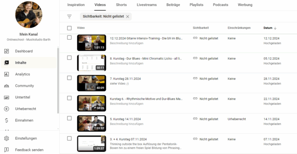
Task: Open the Urheberrecht copyright icon
Action: point(6,109)
